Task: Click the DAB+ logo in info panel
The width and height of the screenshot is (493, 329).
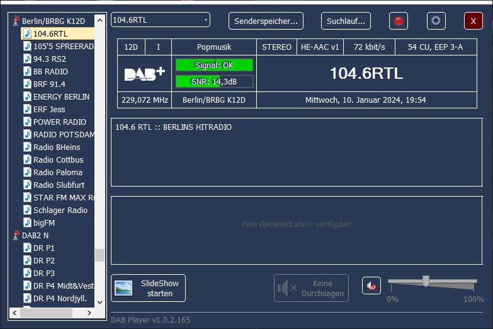Action: tap(144, 74)
